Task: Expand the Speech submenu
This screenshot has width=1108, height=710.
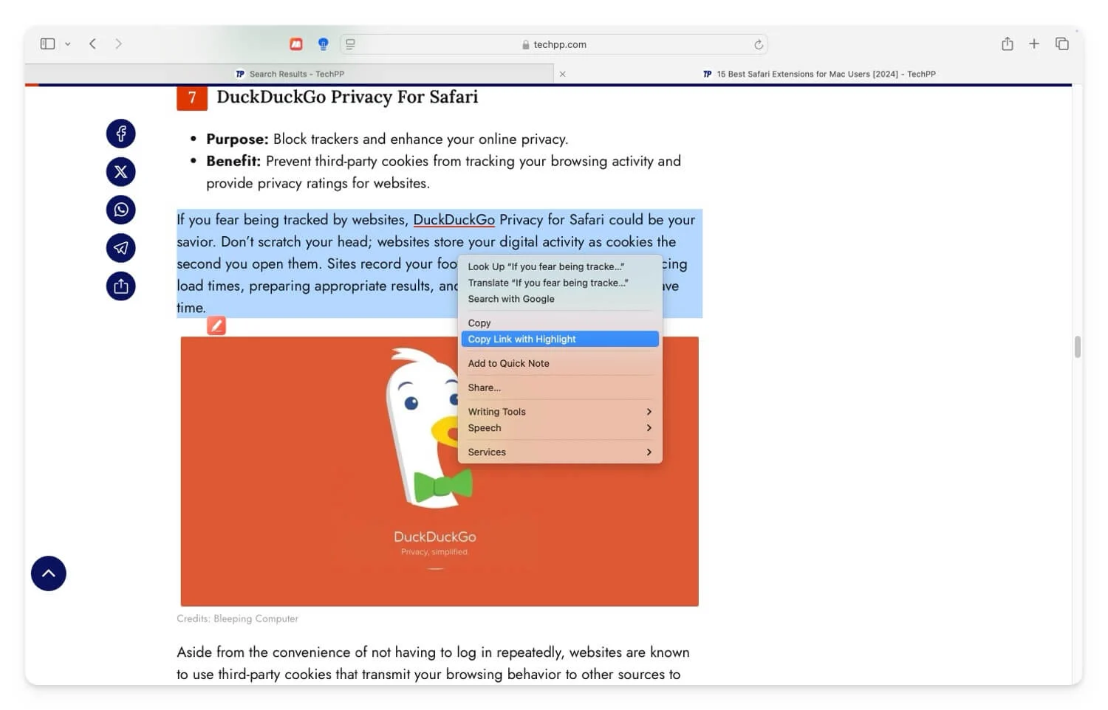Action: pos(560,428)
